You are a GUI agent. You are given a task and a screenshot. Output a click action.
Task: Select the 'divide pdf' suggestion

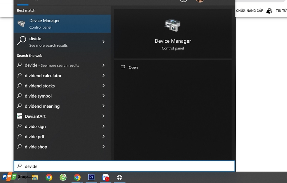[x=62, y=136]
